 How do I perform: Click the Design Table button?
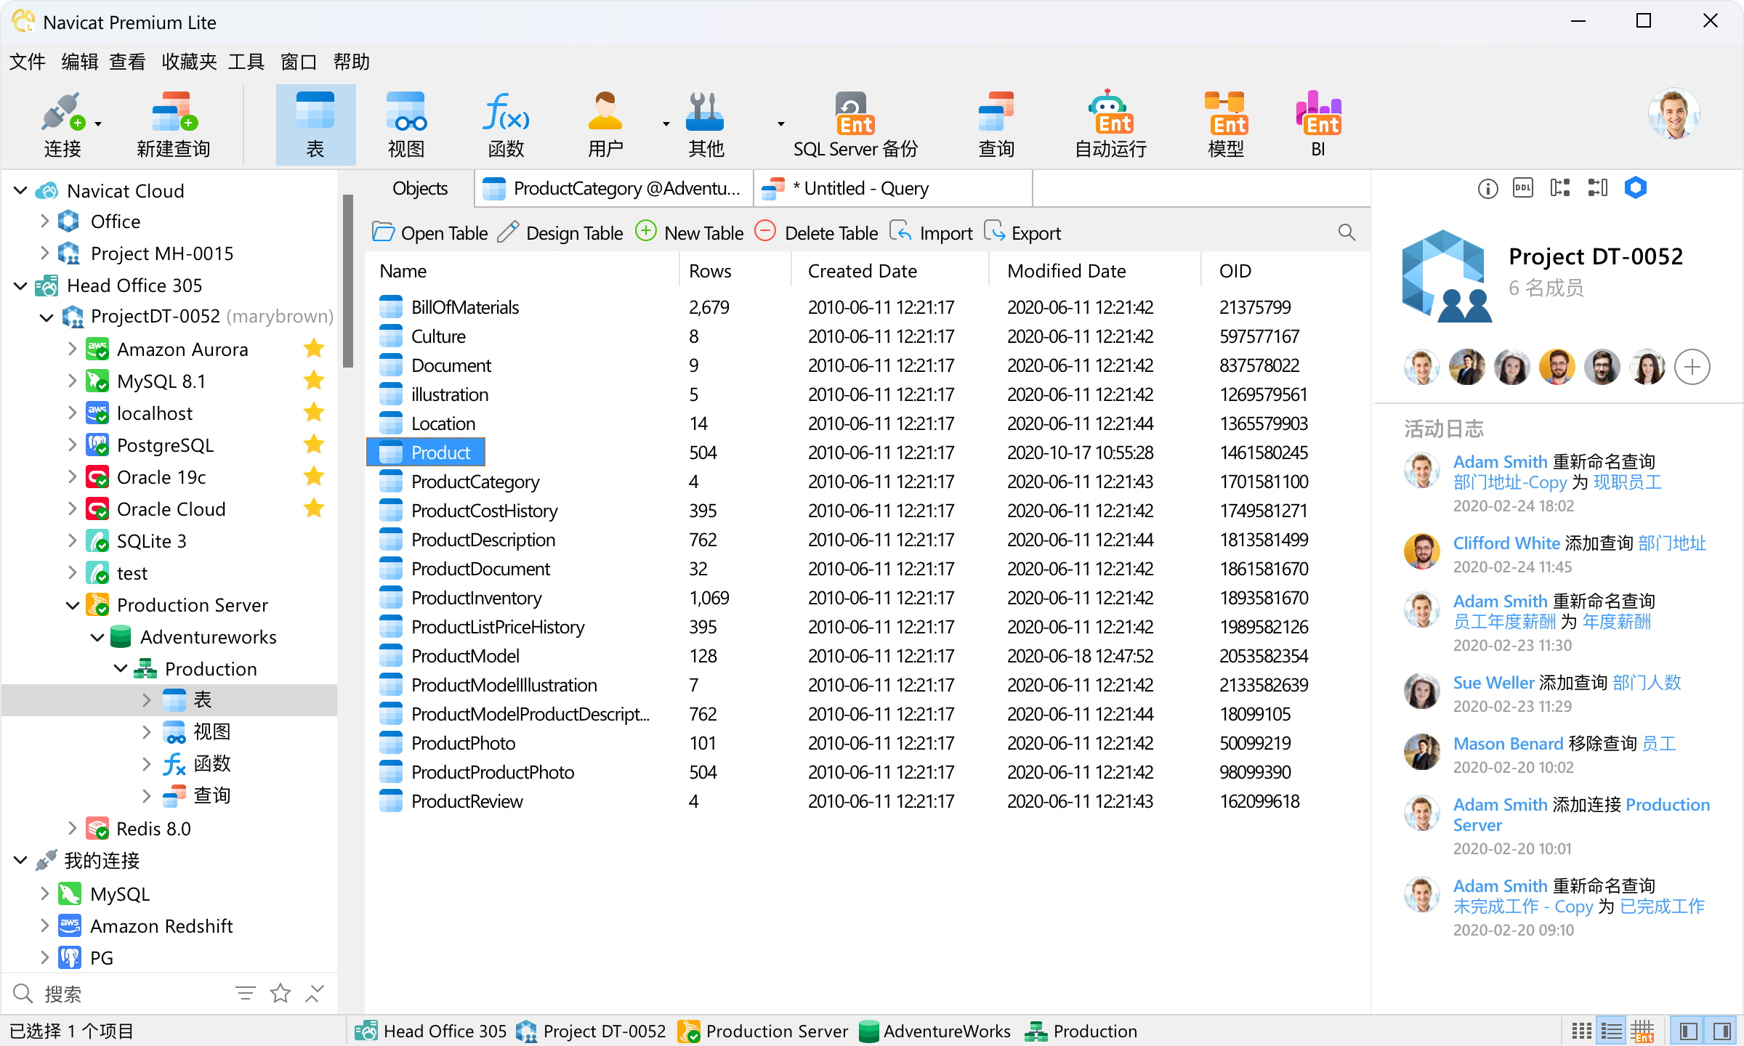click(561, 233)
